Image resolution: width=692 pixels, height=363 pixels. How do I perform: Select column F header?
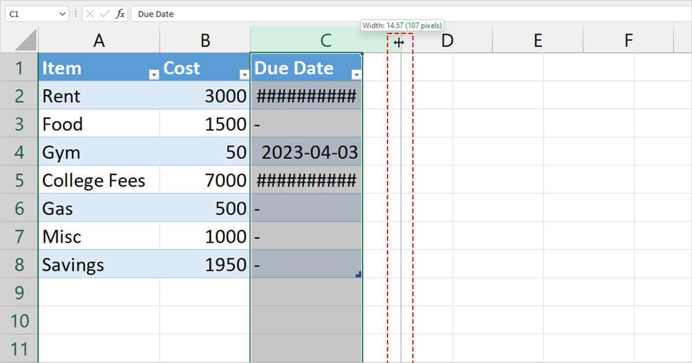(x=629, y=40)
